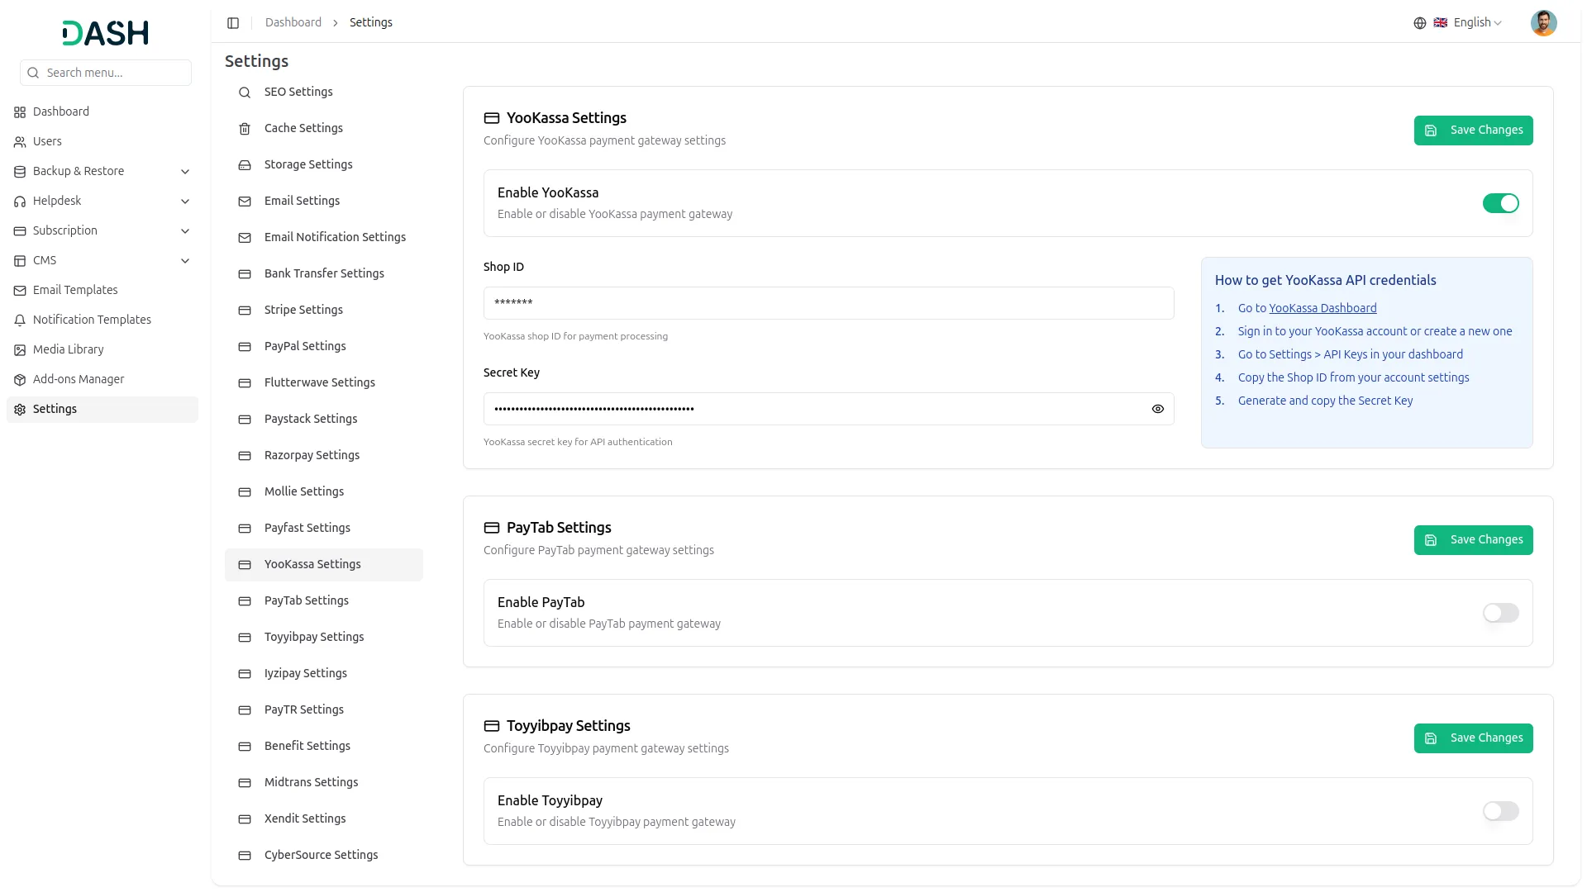Save Changes for YooKassa Settings
The width and height of the screenshot is (1587, 892).
1473,130
